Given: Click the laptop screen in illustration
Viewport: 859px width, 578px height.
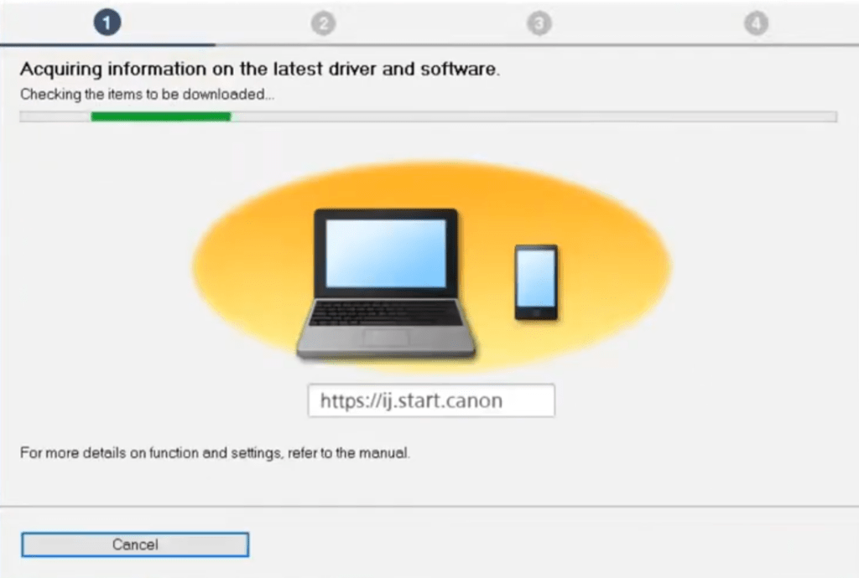Looking at the screenshot, I should pyautogui.click(x=386, y=253).
